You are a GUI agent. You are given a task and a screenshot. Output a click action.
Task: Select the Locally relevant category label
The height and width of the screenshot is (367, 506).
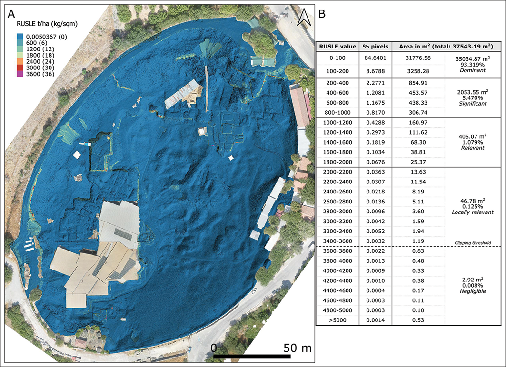point(472,212)
